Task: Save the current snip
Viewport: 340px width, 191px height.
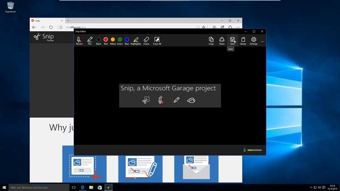Action: pos(232,40)
